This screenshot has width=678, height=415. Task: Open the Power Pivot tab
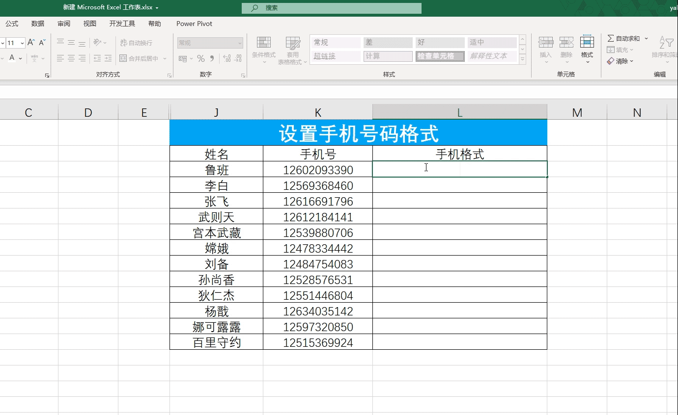194,24
